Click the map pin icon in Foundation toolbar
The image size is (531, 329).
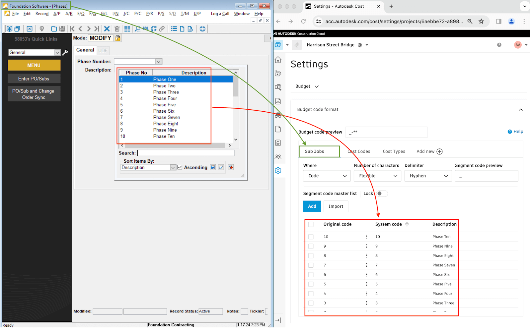click(42, 29)
